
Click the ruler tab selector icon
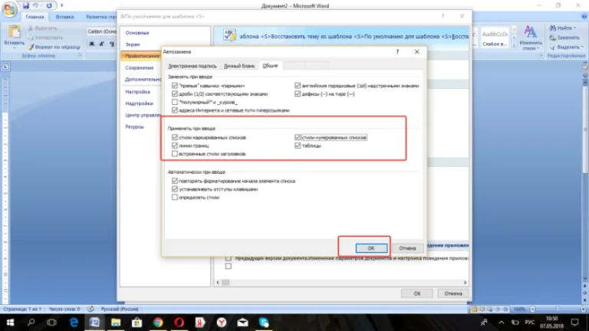coord(5,67)
